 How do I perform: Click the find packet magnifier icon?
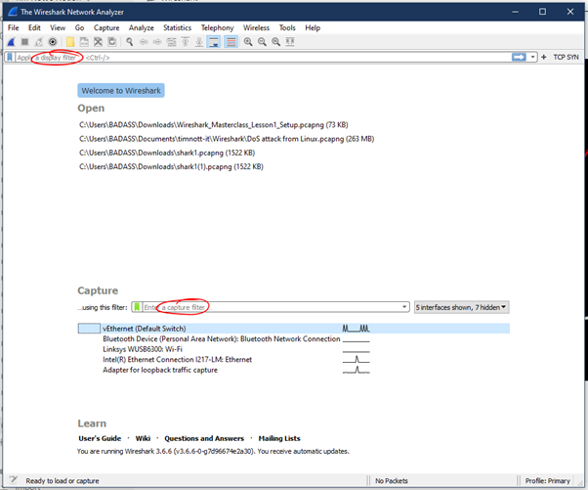(x=129, y=42)
